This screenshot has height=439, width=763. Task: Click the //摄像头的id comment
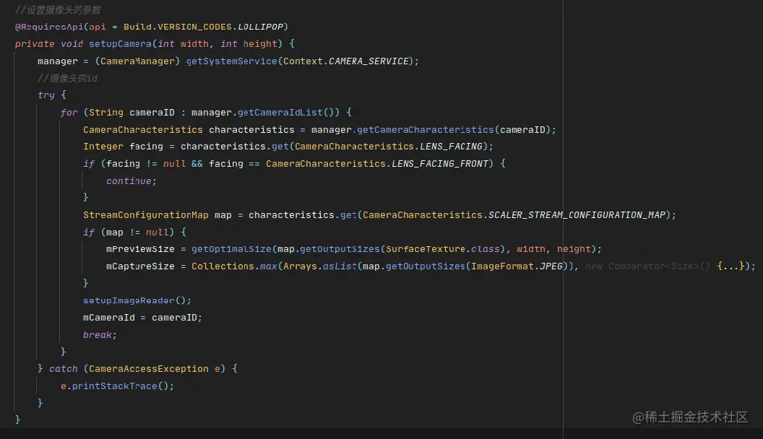tap(67, 78)
